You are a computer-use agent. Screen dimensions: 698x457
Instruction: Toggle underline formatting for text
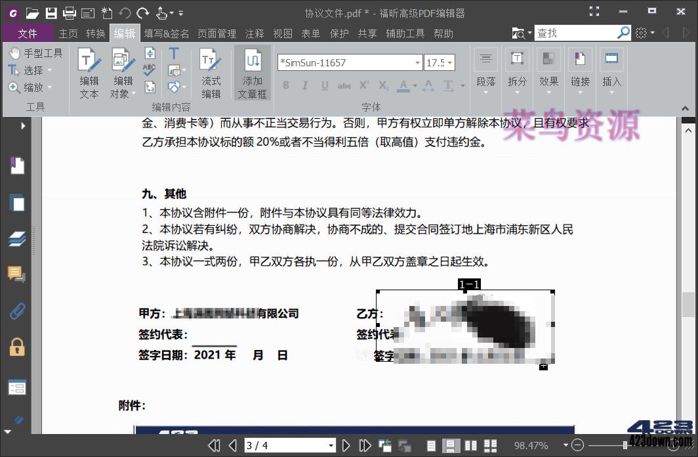point(323,85)
